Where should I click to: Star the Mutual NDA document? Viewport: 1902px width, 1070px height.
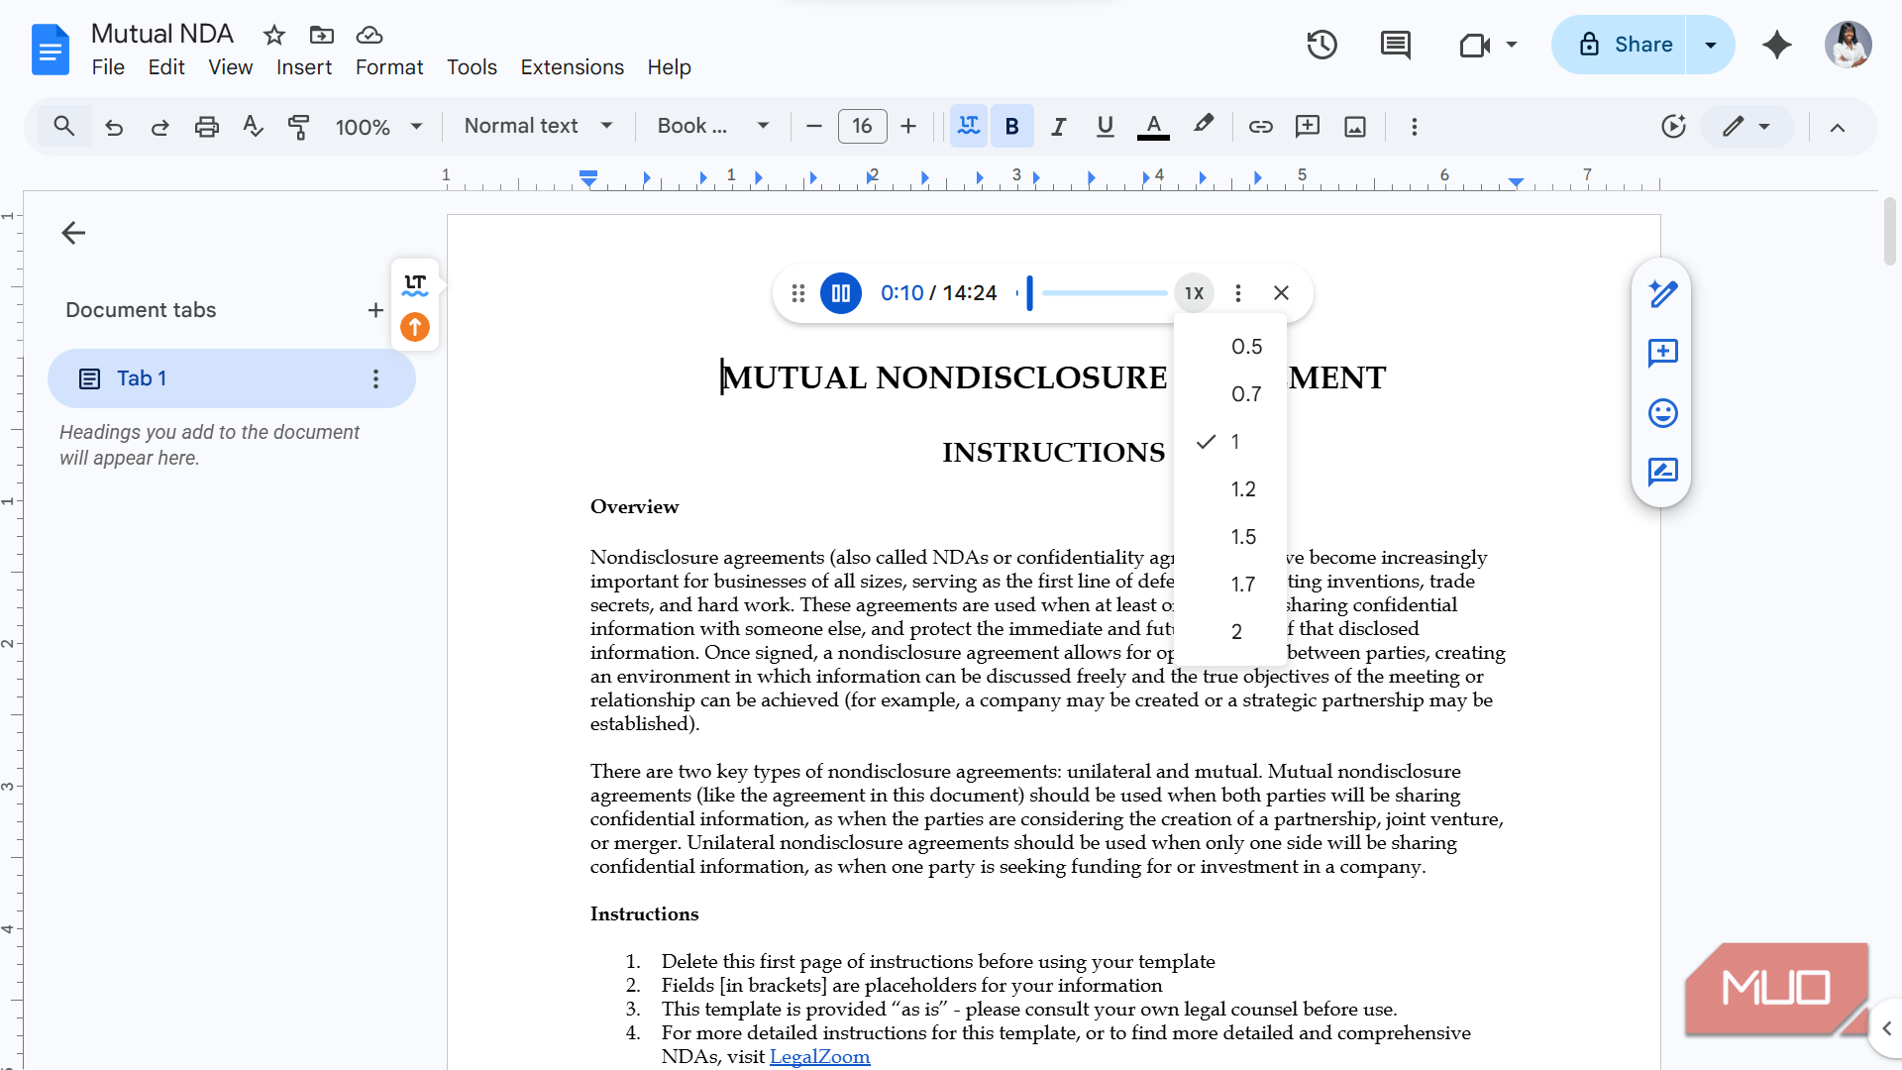(274, 36)
